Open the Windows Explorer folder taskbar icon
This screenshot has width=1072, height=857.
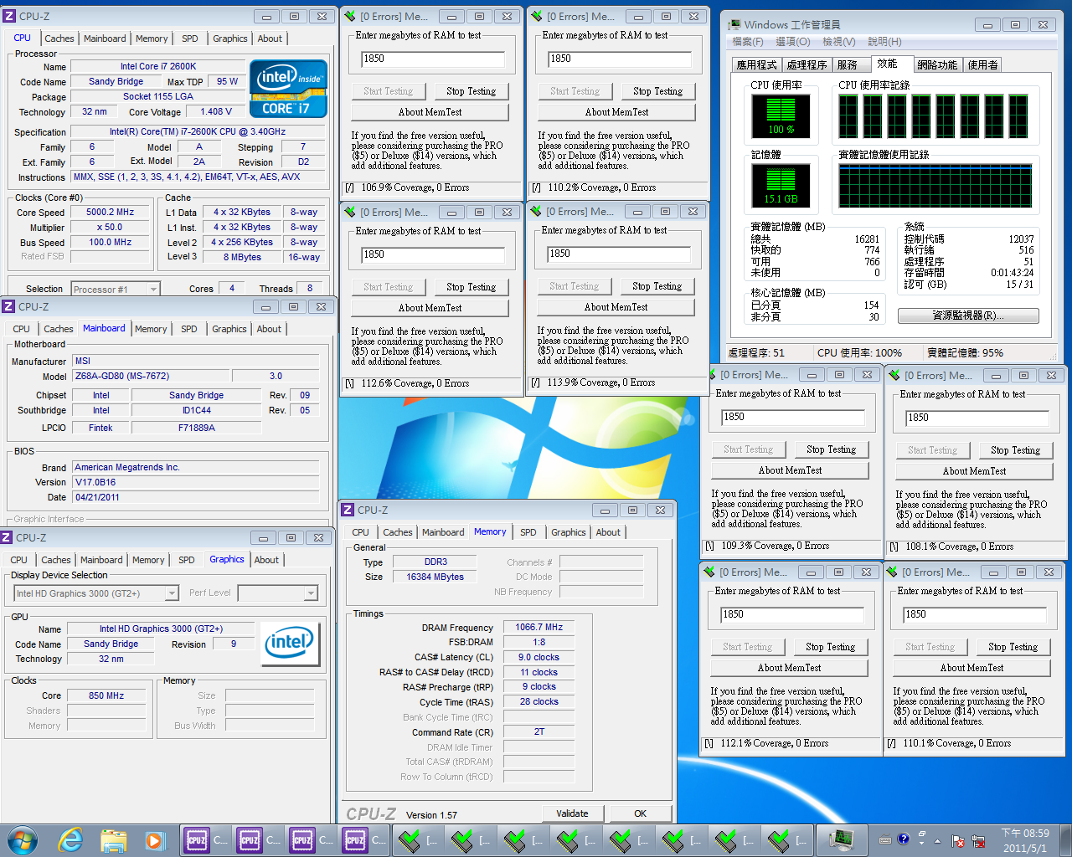[113, 839]
